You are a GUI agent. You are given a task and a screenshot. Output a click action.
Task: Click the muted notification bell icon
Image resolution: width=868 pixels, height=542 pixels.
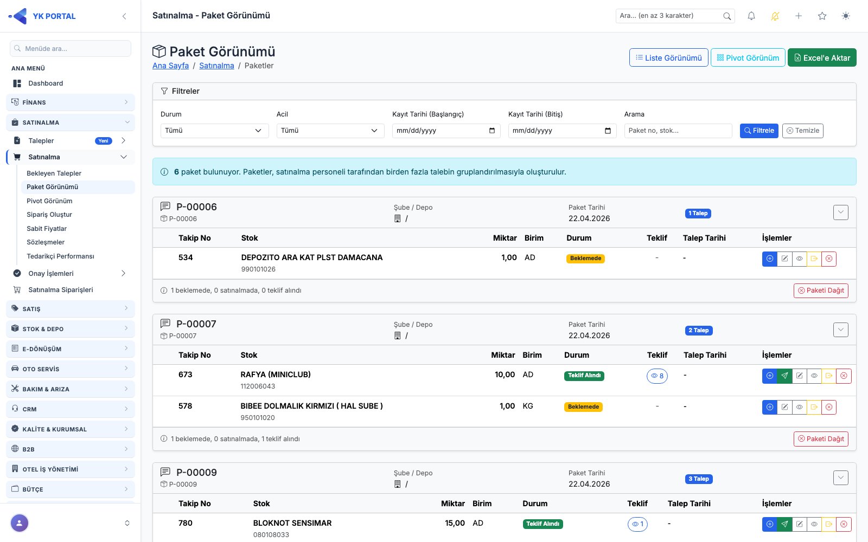coord(775,16)
